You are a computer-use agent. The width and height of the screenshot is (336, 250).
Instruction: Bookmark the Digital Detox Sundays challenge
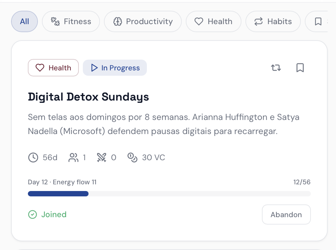[300, 68]
